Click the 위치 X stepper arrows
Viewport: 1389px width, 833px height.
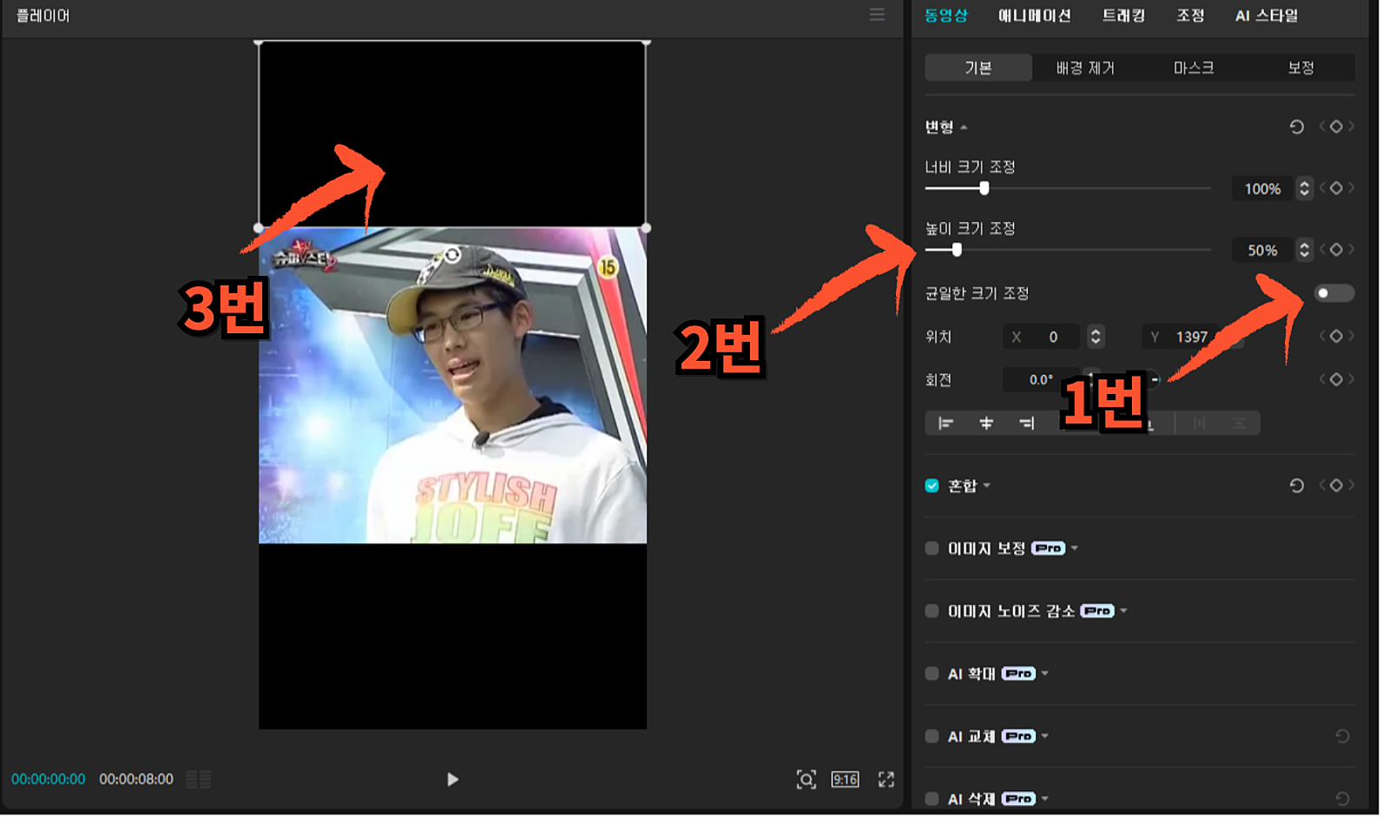pyautogui.click(x=1096, y=337)
